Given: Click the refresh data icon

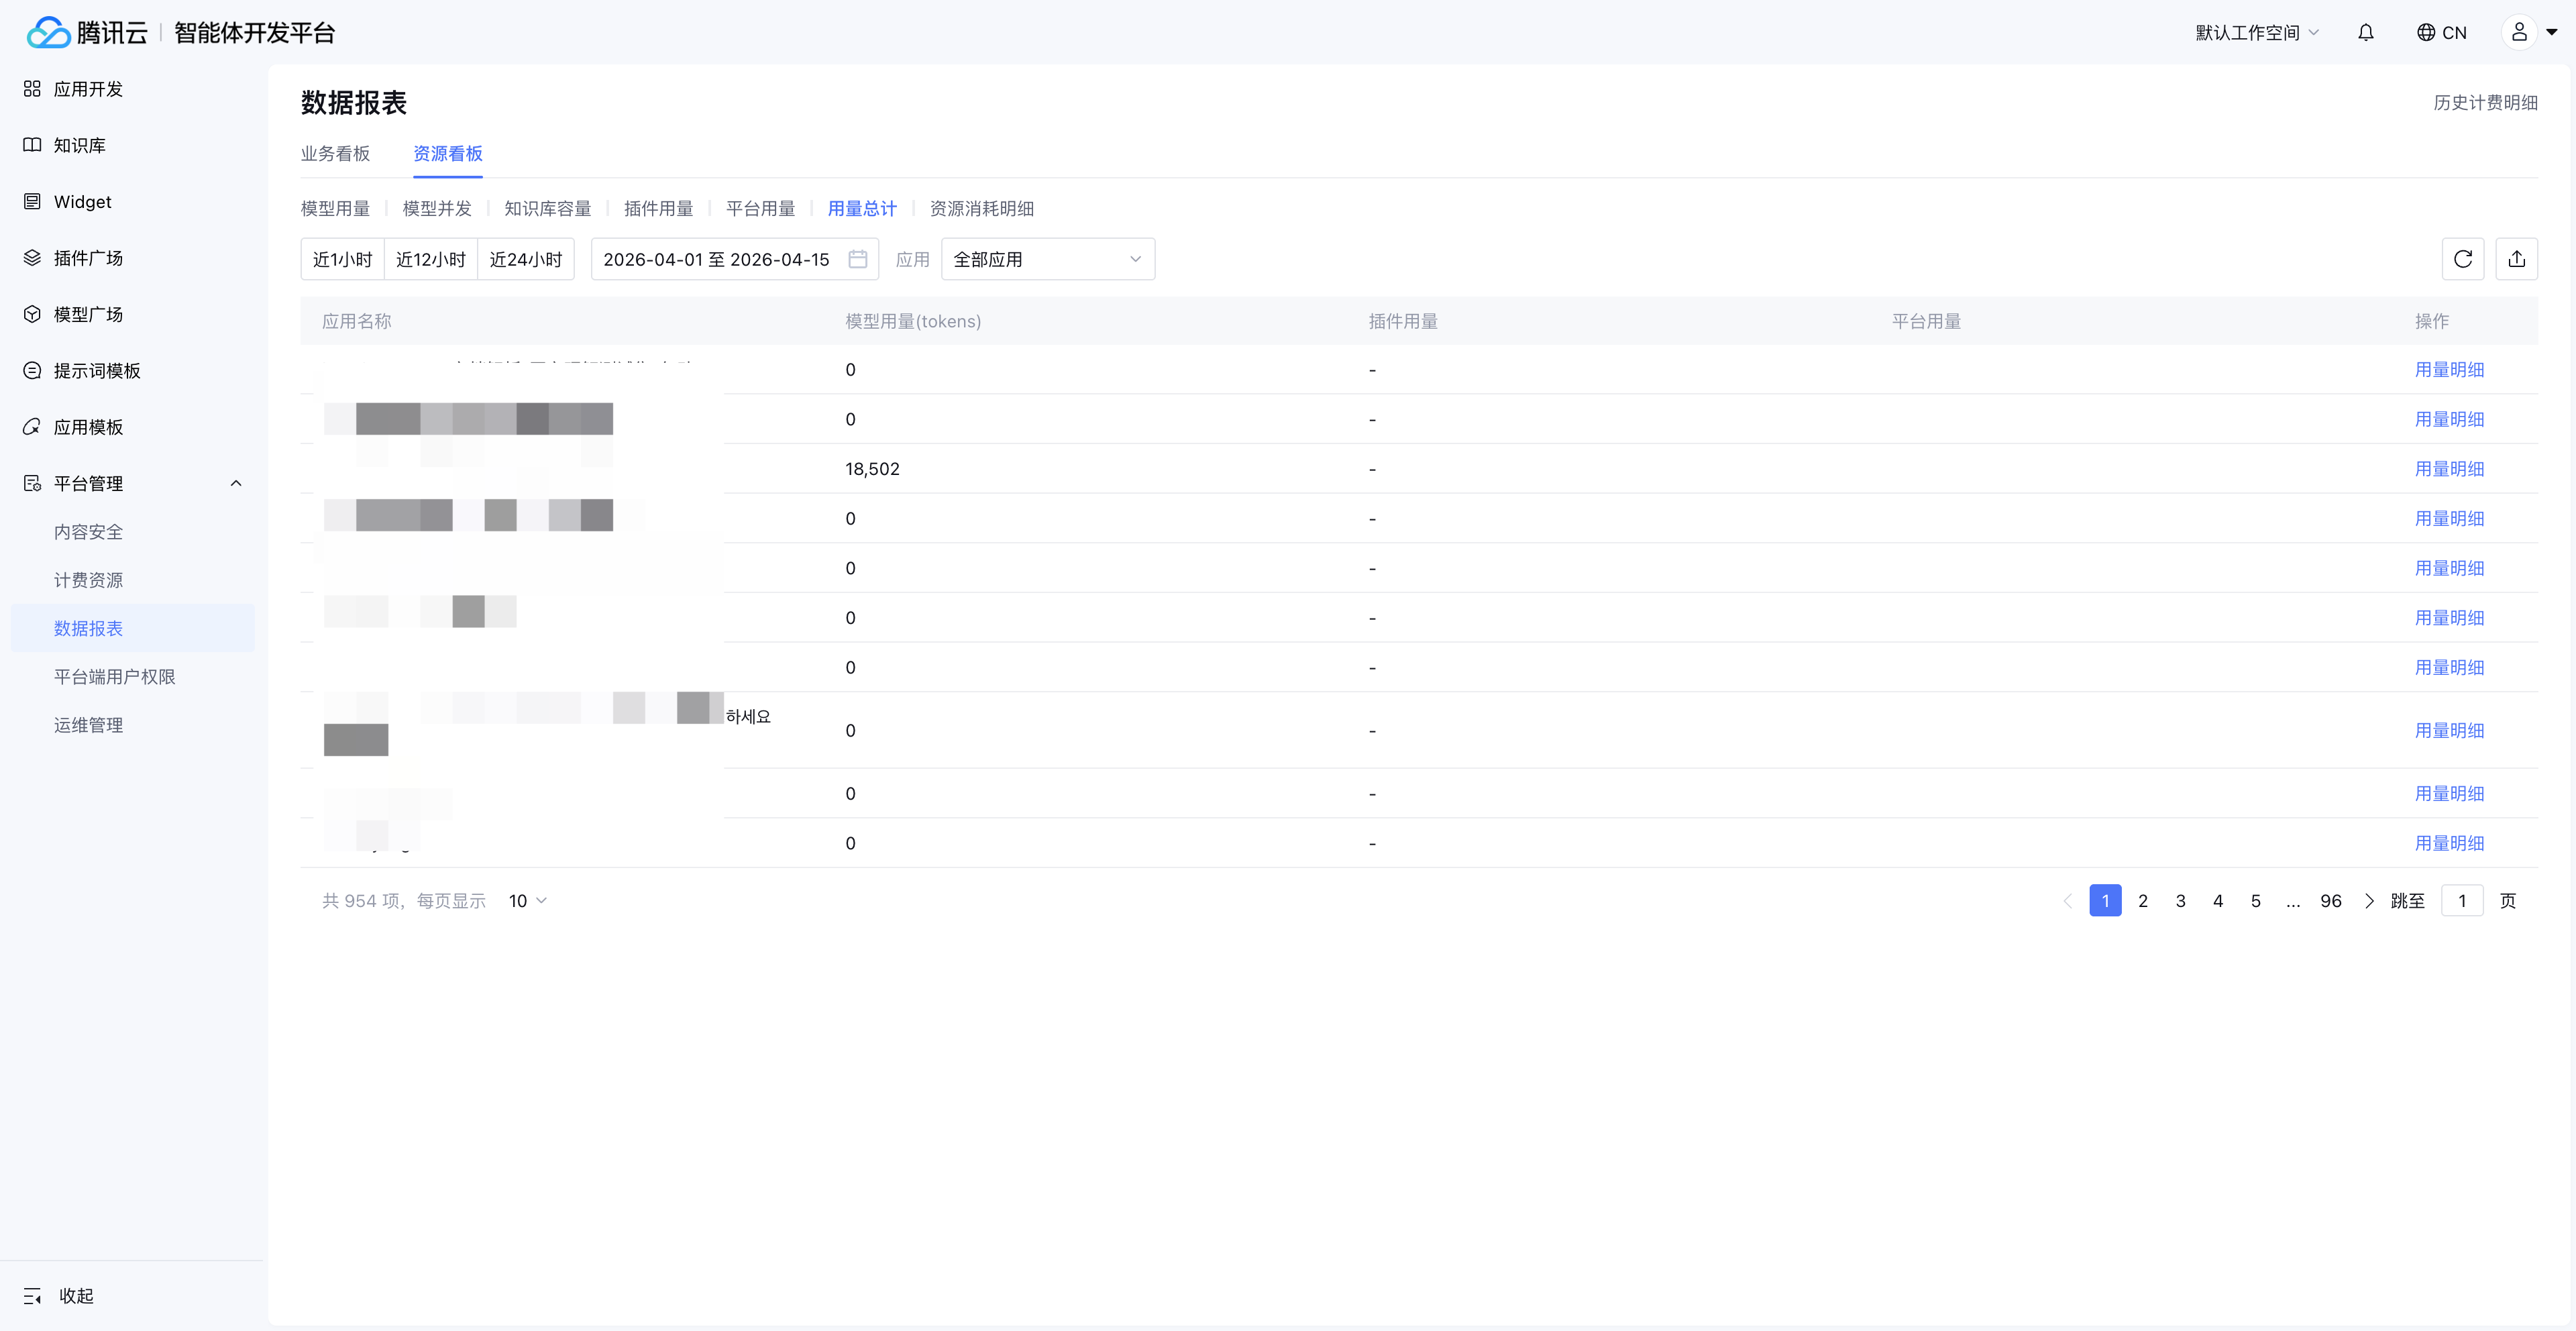Looking at the screenshot, I should 2462,259.
